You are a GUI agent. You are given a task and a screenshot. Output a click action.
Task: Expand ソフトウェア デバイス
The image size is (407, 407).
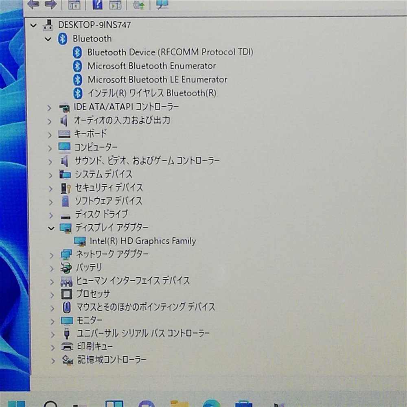(x=51, y=202)
